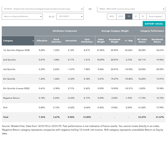The image size is (167, 145).
Task: Click the Negative Return row label
Action: point(11,98)
